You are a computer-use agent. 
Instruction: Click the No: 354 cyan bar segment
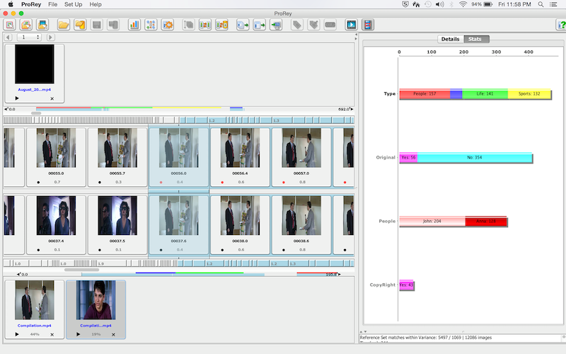[x=474, y=158]
